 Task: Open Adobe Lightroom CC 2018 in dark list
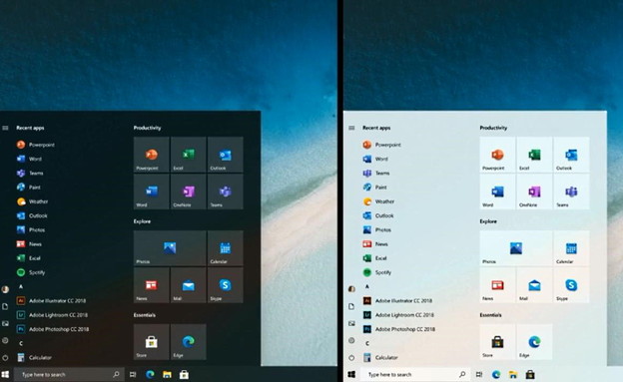(x=52, y=315)
